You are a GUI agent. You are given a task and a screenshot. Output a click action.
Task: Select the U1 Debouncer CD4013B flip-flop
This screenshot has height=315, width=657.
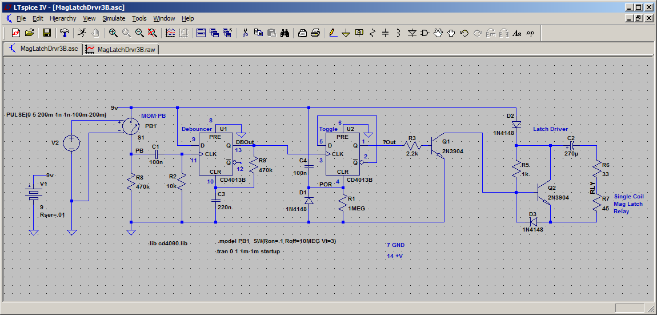[215, 154]
